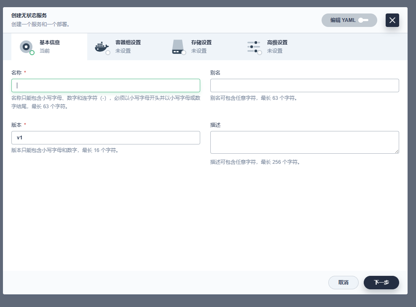This screenshot has width=416, height=307.
Task: Click the advanced settings sliders icon
Action: 253,46
